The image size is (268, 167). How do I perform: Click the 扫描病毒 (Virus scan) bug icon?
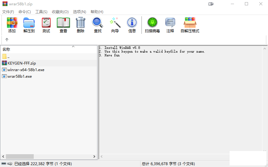pos(152,23)
